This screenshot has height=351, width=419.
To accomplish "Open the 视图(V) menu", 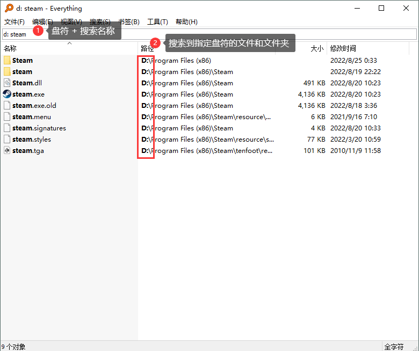I will point(71,22).
